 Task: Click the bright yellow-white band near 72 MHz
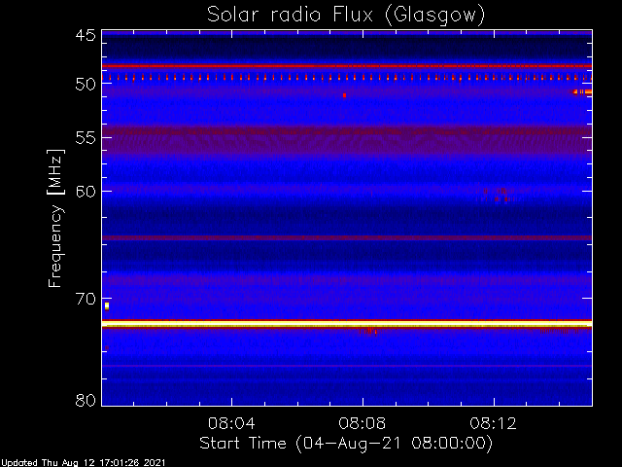pyautogui.click(x=347, y=324)
